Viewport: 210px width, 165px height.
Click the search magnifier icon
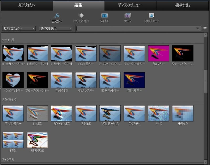click(x=198, y=28)
